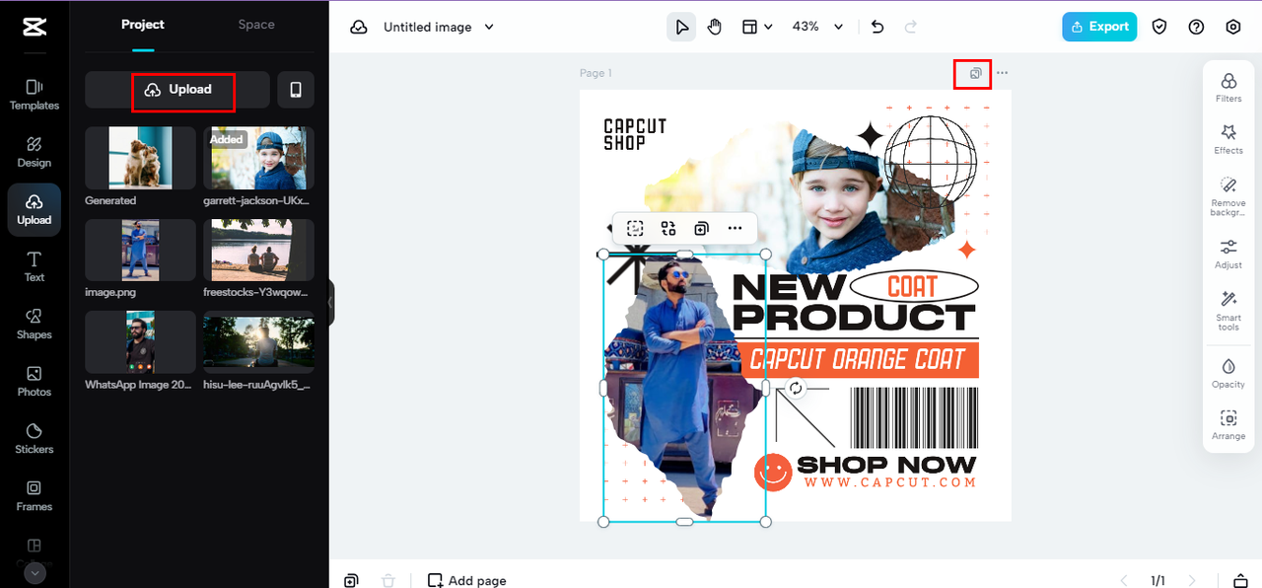Image resolution: width=1262 pixels, height=588 pixels.
Task: Open the Filters panel
Action: (x=1228, y=87)
